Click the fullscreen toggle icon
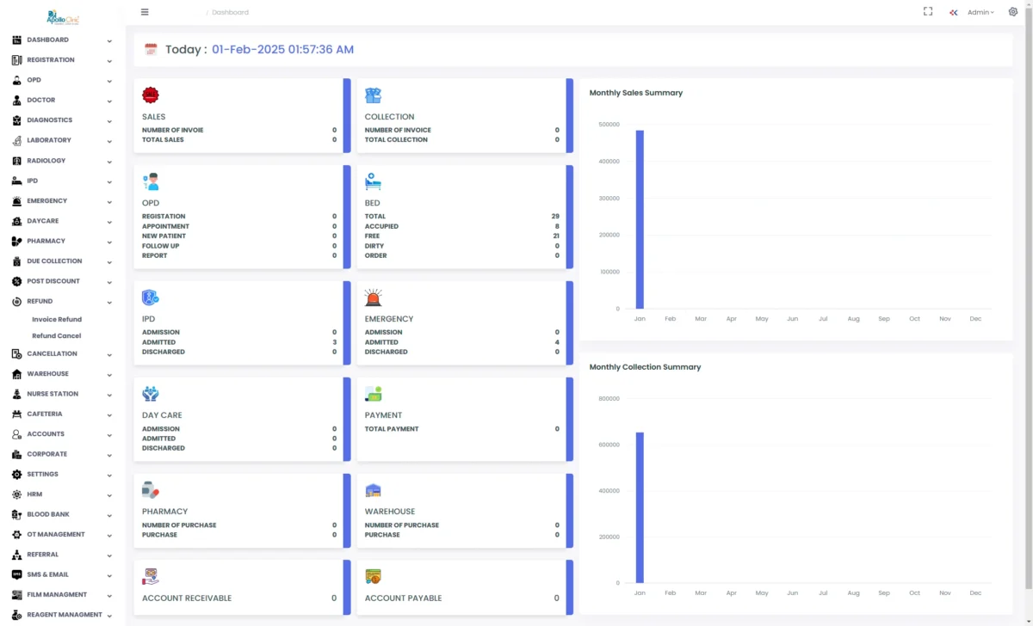Screen dimensions: 1033x626 click(928, 12)
